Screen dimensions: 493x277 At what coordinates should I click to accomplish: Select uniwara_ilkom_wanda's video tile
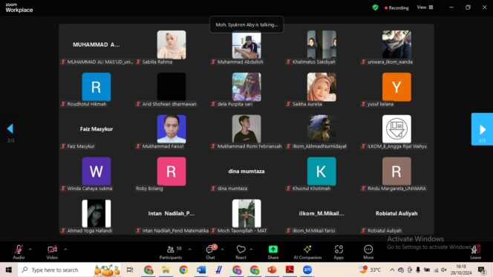point(396,45)
